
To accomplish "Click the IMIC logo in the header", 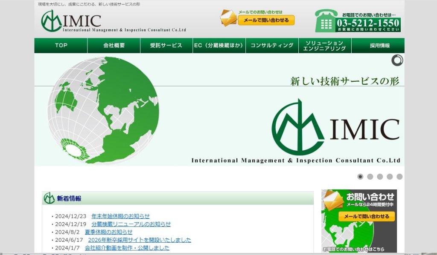I will pyautogui.click(x=113, y=21).
